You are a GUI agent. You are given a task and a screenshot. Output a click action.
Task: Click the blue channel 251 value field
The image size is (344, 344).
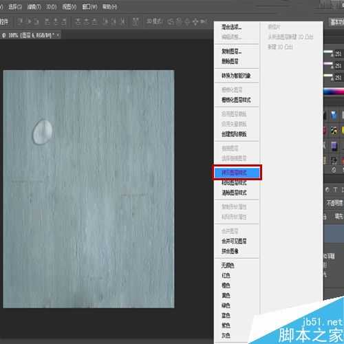click(338, 78)
